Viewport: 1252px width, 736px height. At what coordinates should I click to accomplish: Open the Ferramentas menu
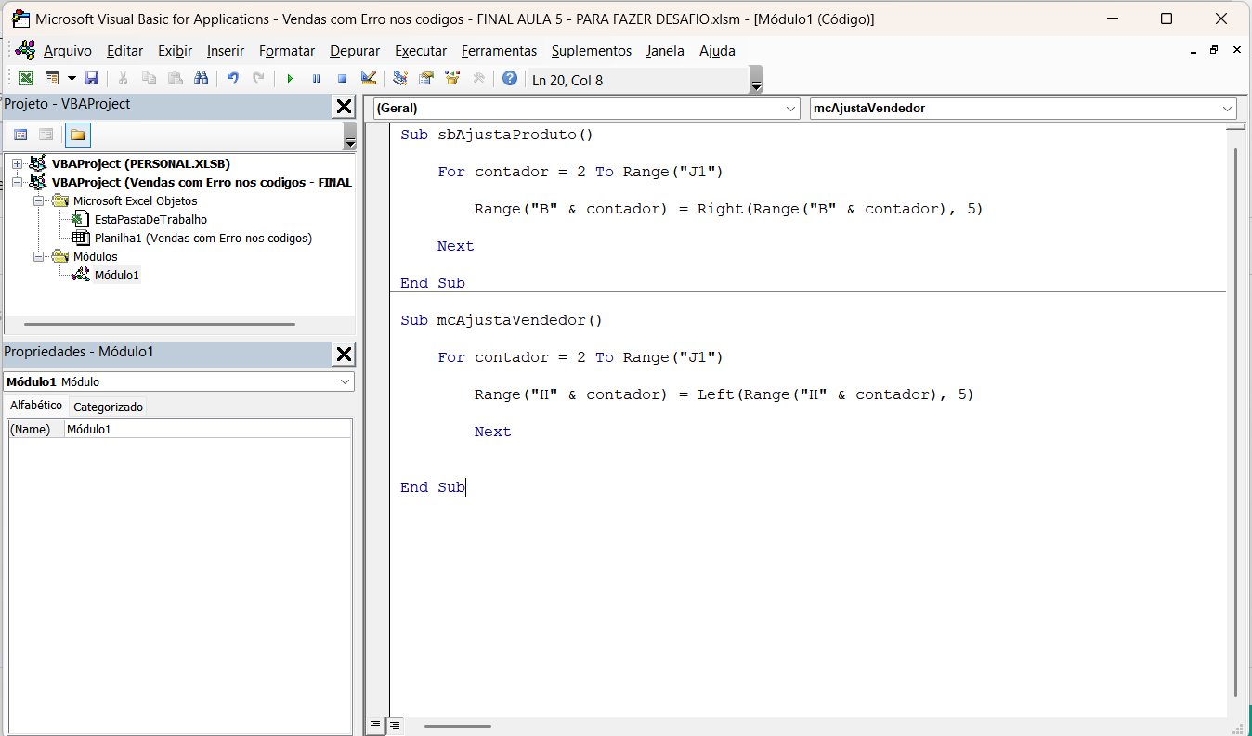pyautogui.click(x=499, y=51)
